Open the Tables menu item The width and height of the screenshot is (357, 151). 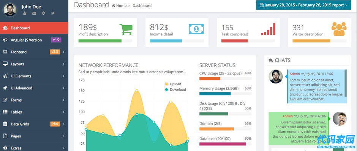[x=34, y=112]
